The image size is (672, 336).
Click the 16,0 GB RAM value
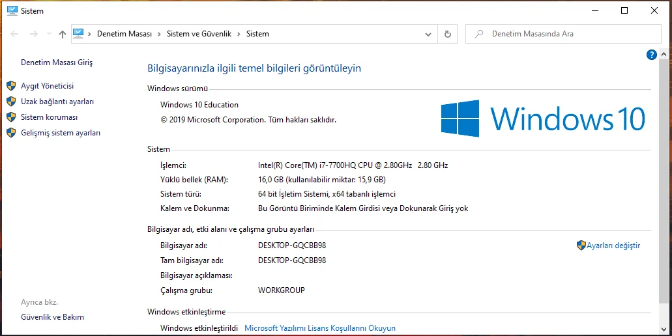click(322, 180)
